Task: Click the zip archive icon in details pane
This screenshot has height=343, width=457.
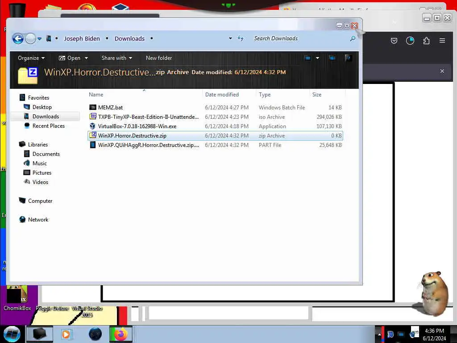Action: point(28,75)
